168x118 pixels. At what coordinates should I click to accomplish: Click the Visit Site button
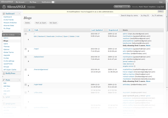click(x=31, y=7)
